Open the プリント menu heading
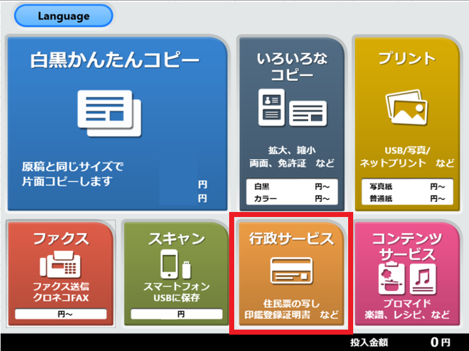 tap(407, 60)
